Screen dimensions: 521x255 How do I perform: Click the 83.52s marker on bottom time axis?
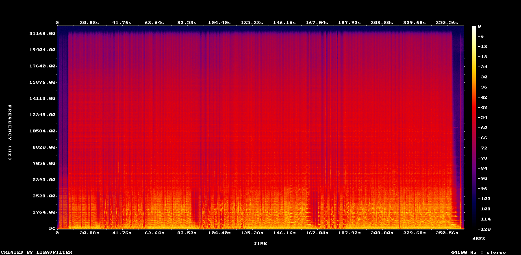(187, 233)
